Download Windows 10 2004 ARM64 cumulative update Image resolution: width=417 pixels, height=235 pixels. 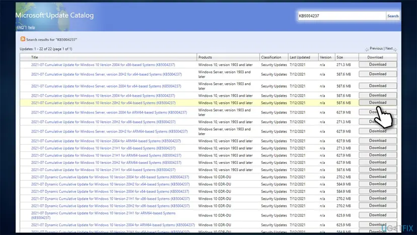click(378, 141)
